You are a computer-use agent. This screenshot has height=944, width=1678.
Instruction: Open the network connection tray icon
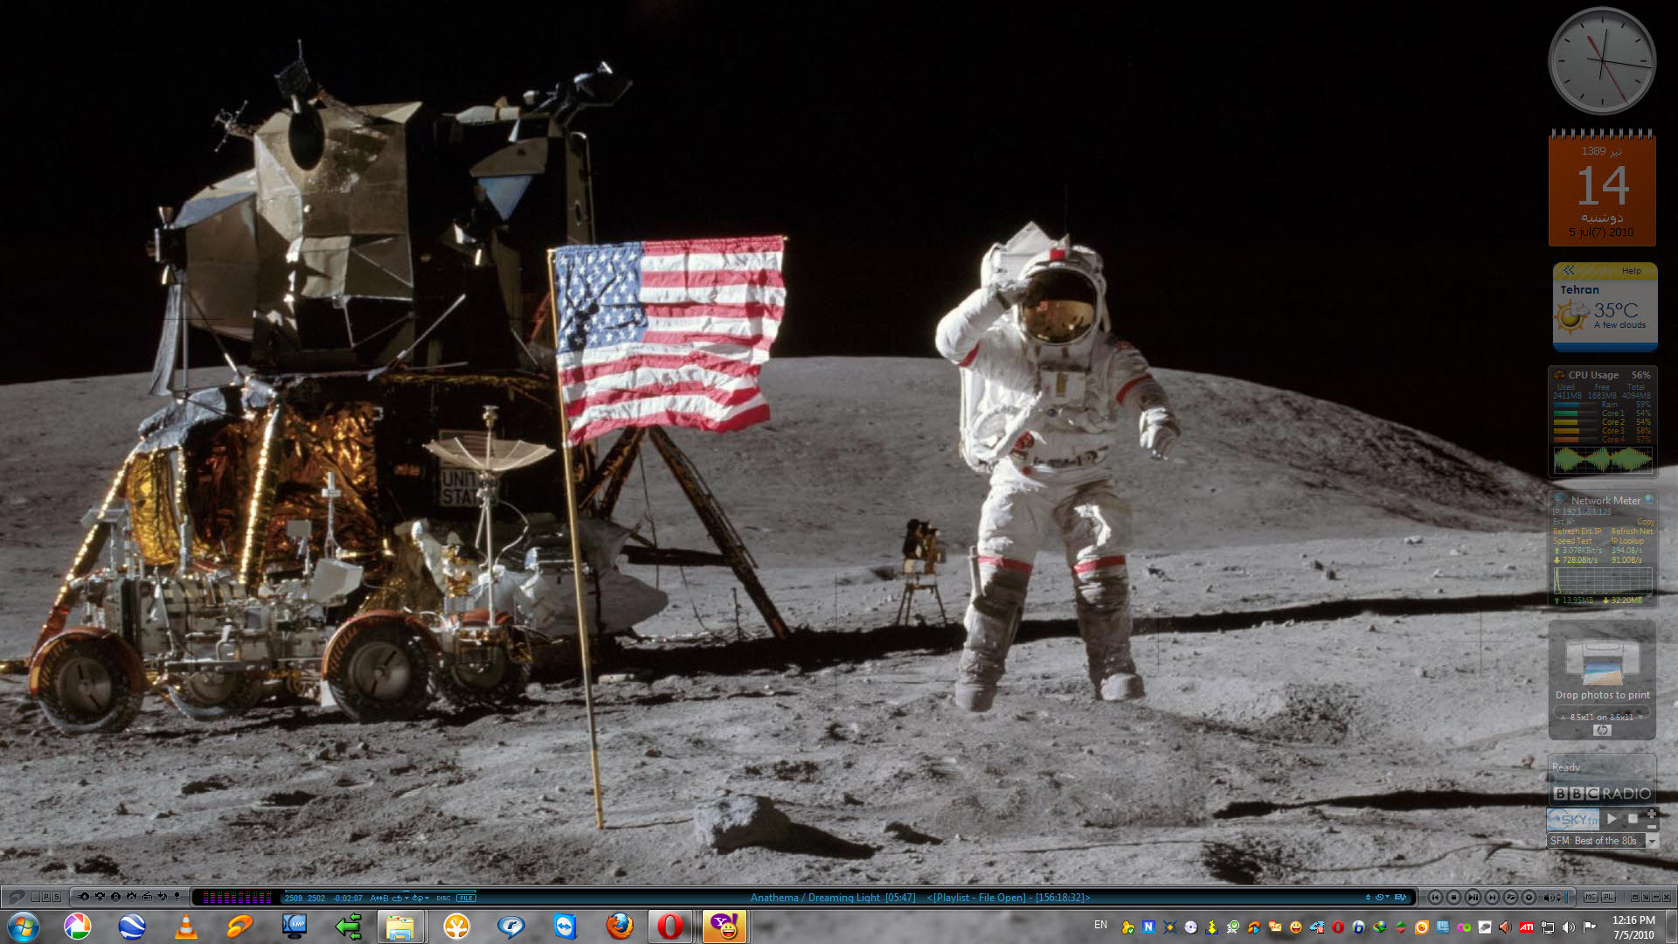(1547, 927)
